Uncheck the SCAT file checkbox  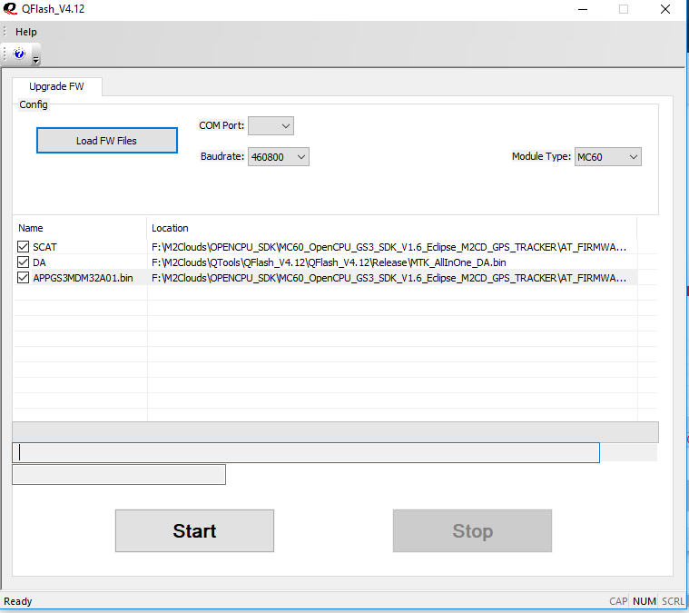point(23,247)
